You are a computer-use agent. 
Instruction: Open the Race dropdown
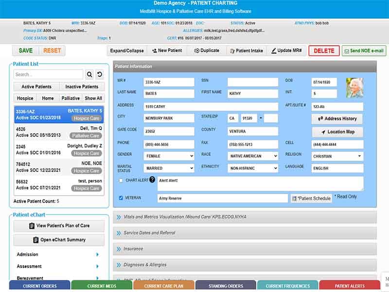[253, 156]
